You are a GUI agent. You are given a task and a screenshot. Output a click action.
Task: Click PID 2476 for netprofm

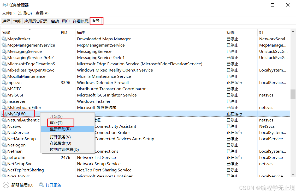(x=66, y=157)
